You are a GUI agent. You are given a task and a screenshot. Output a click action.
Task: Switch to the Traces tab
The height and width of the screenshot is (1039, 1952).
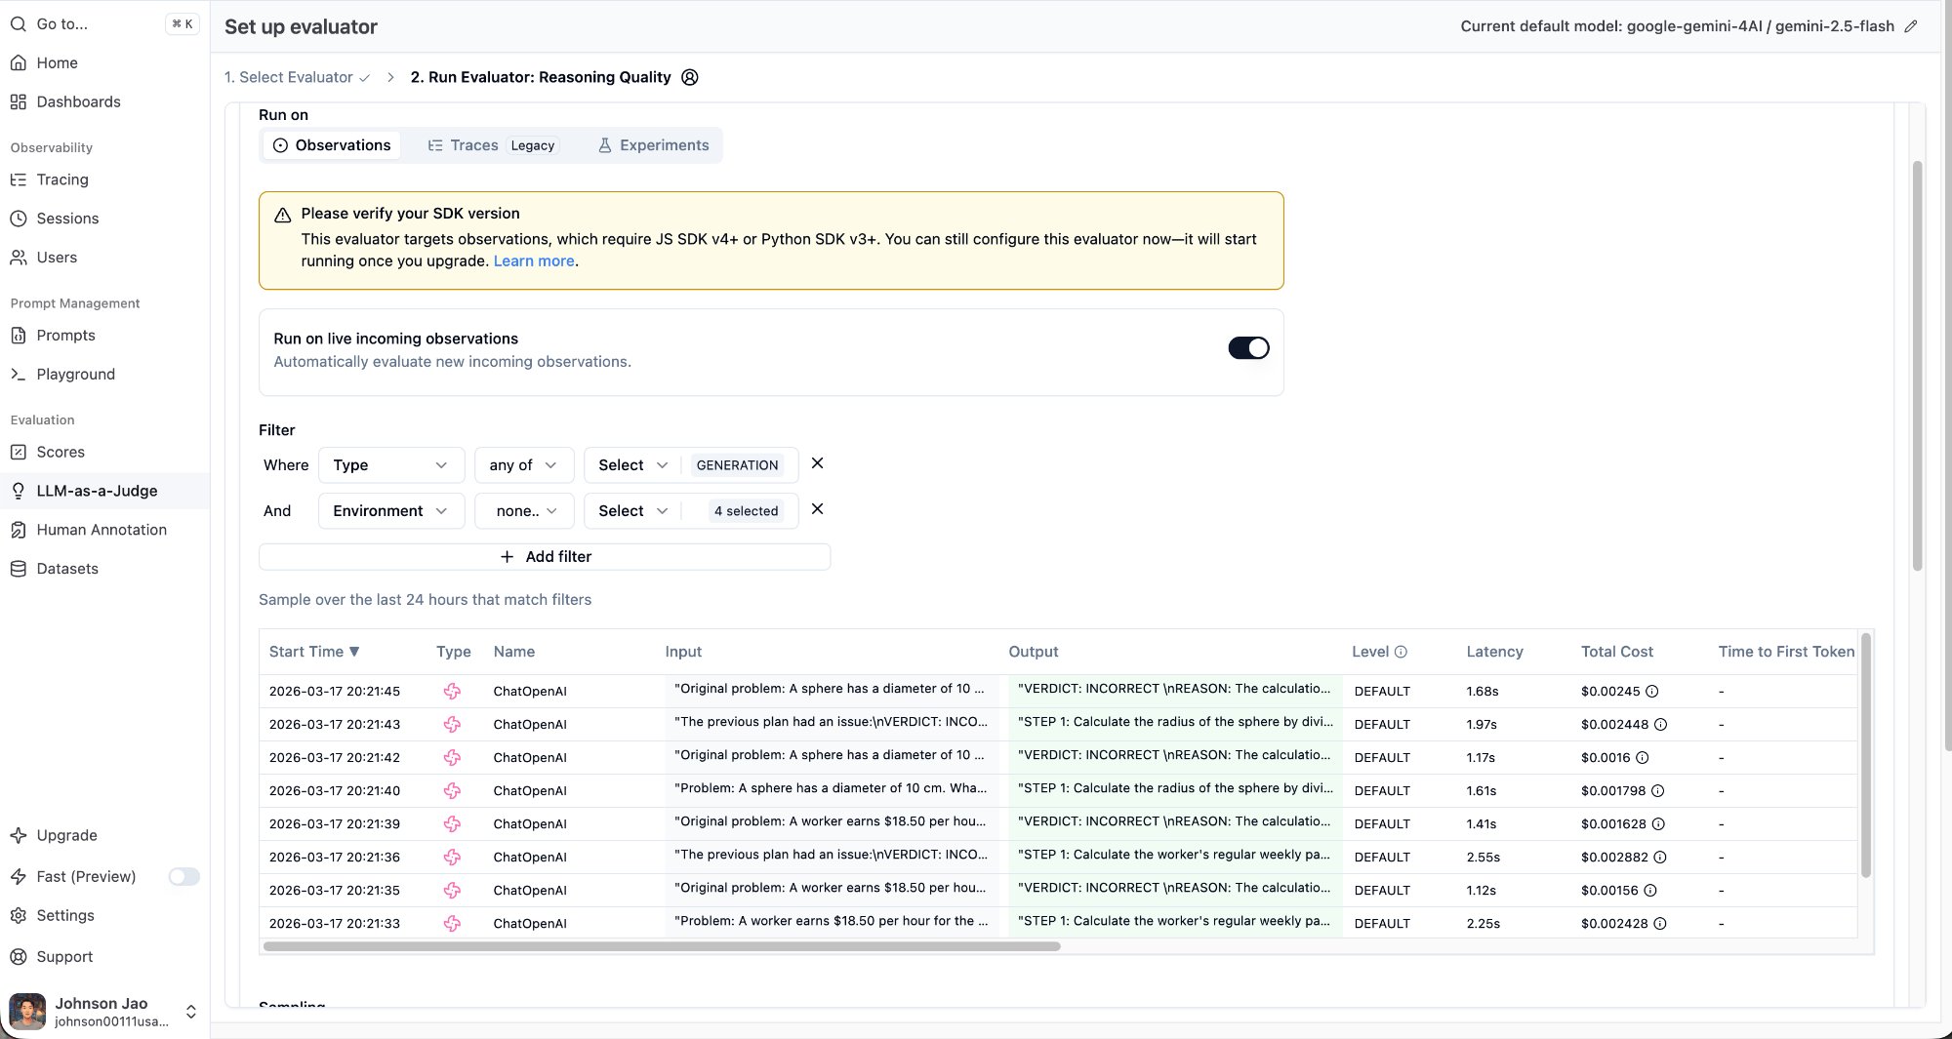[473, 144]
